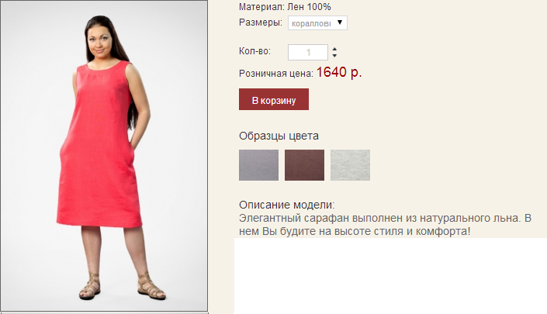Click the Кол-во: label
The width and height of the screenshot is (547, 314).
255,51
